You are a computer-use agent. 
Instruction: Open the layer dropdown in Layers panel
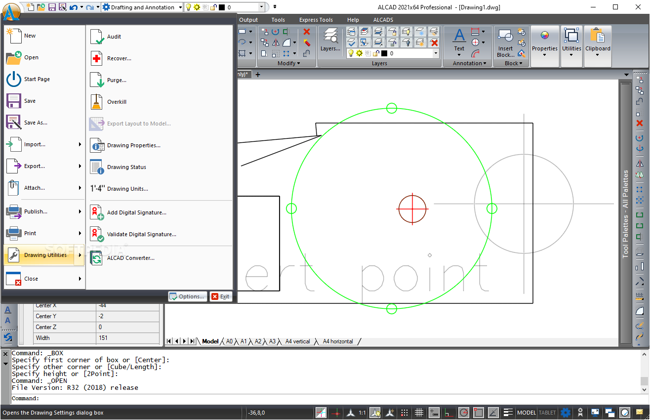(436, 53)
